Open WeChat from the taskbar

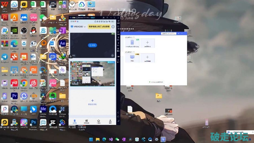(117, 139)
